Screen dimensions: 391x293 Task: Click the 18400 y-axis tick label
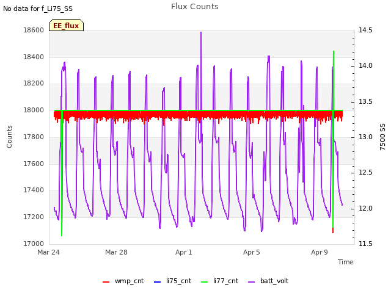[34, 57]
